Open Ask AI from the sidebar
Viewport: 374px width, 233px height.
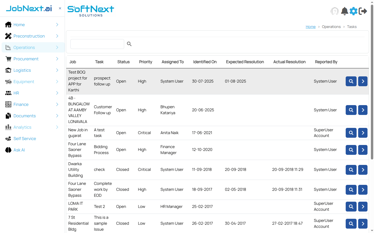[x=19, y=150]
